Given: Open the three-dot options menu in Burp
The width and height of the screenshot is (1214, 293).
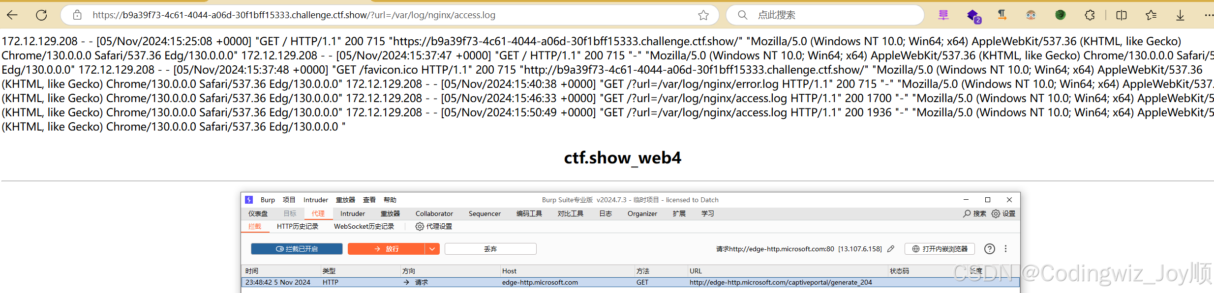Looking at the screenshot, I should pos(1006,249).
